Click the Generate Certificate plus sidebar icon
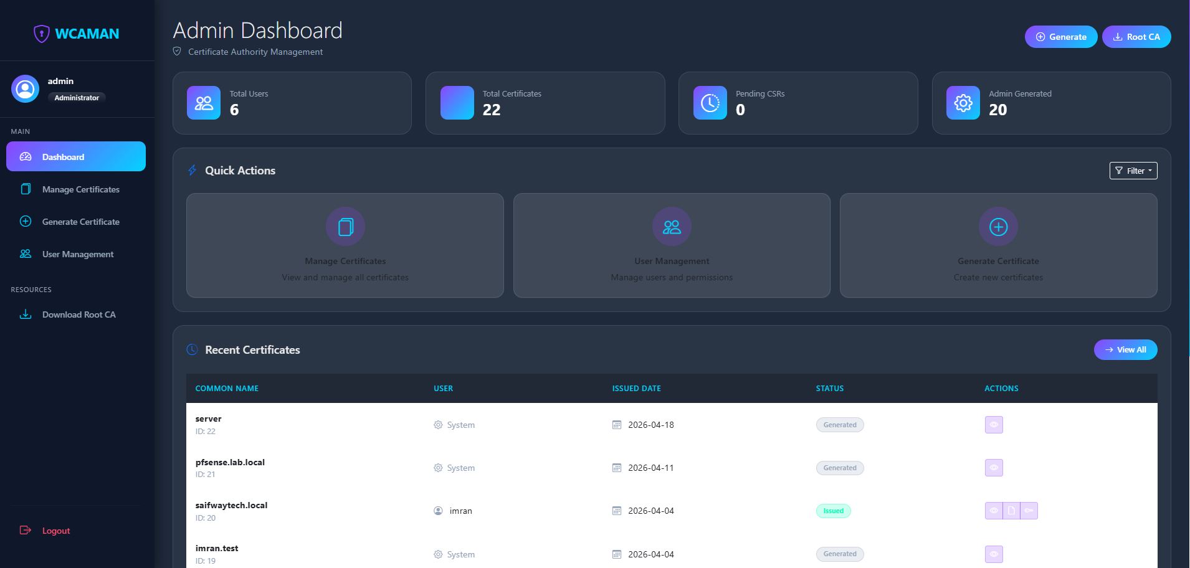Viewport: 1190px width, 568px height. pos(26,221)
